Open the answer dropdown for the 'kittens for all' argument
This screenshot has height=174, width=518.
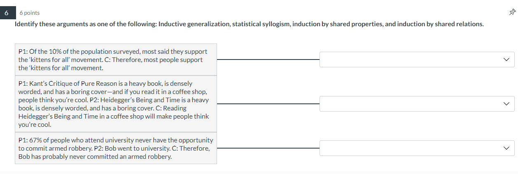click(417, 60)
